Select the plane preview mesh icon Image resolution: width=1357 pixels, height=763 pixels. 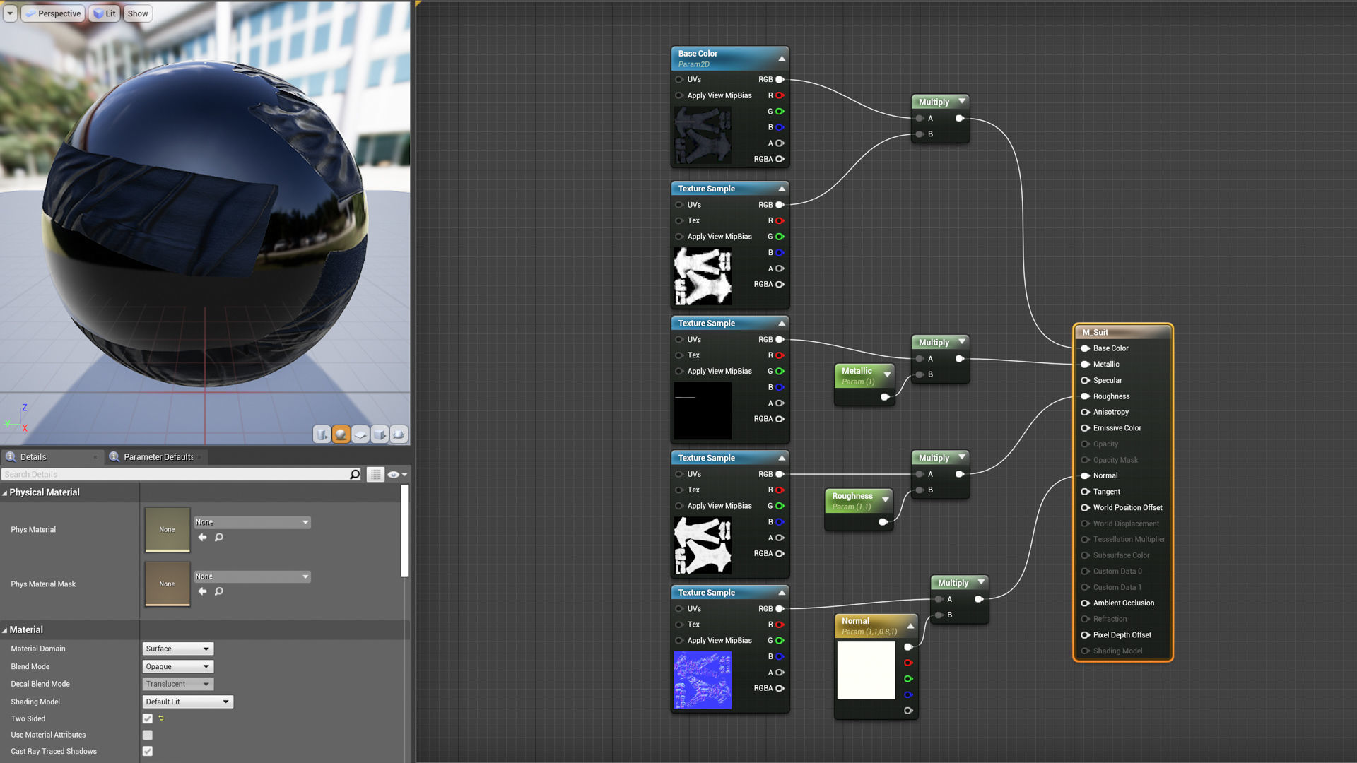coord(360,434)
